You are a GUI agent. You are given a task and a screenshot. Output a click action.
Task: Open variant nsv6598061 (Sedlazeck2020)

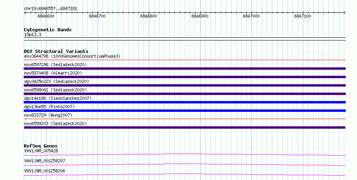(x=55, y=90)
